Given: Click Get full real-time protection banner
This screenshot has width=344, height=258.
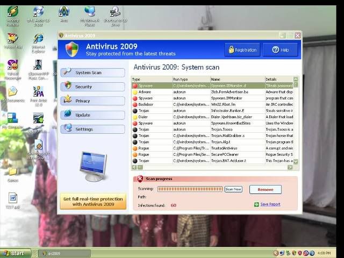Looking at the screenshot, I should coord(93,202).
